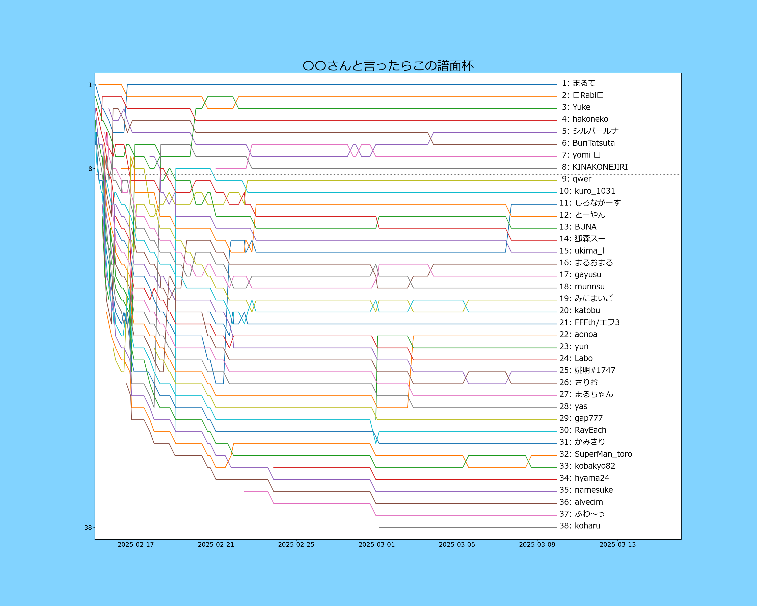This screenshot has height=606, width=757.
Task: Click the '24: Labo' label
Action: point(576,358)
